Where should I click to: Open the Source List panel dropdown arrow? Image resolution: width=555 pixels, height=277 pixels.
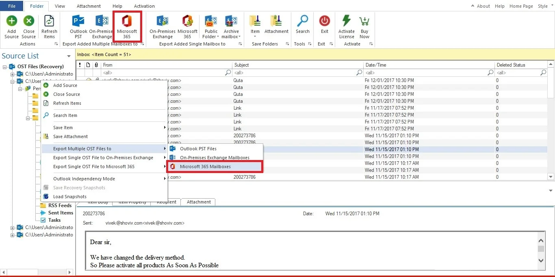[x=69, y=56]
